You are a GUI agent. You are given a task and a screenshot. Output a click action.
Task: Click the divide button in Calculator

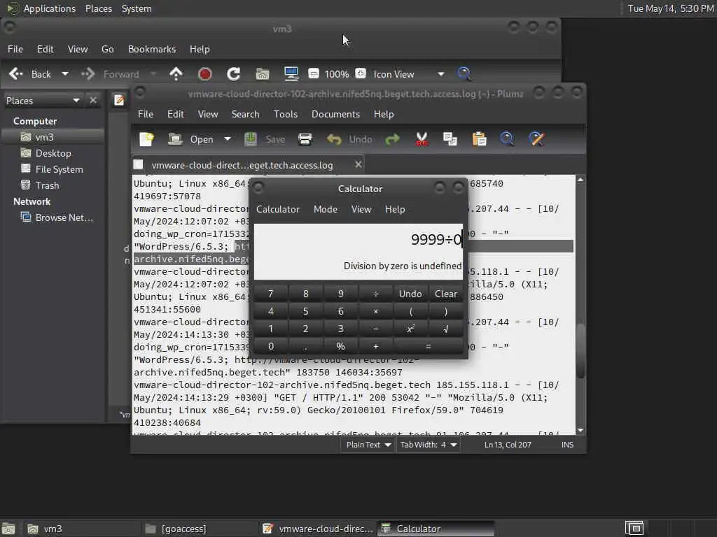pyautogui.click(x=375, y=294)
